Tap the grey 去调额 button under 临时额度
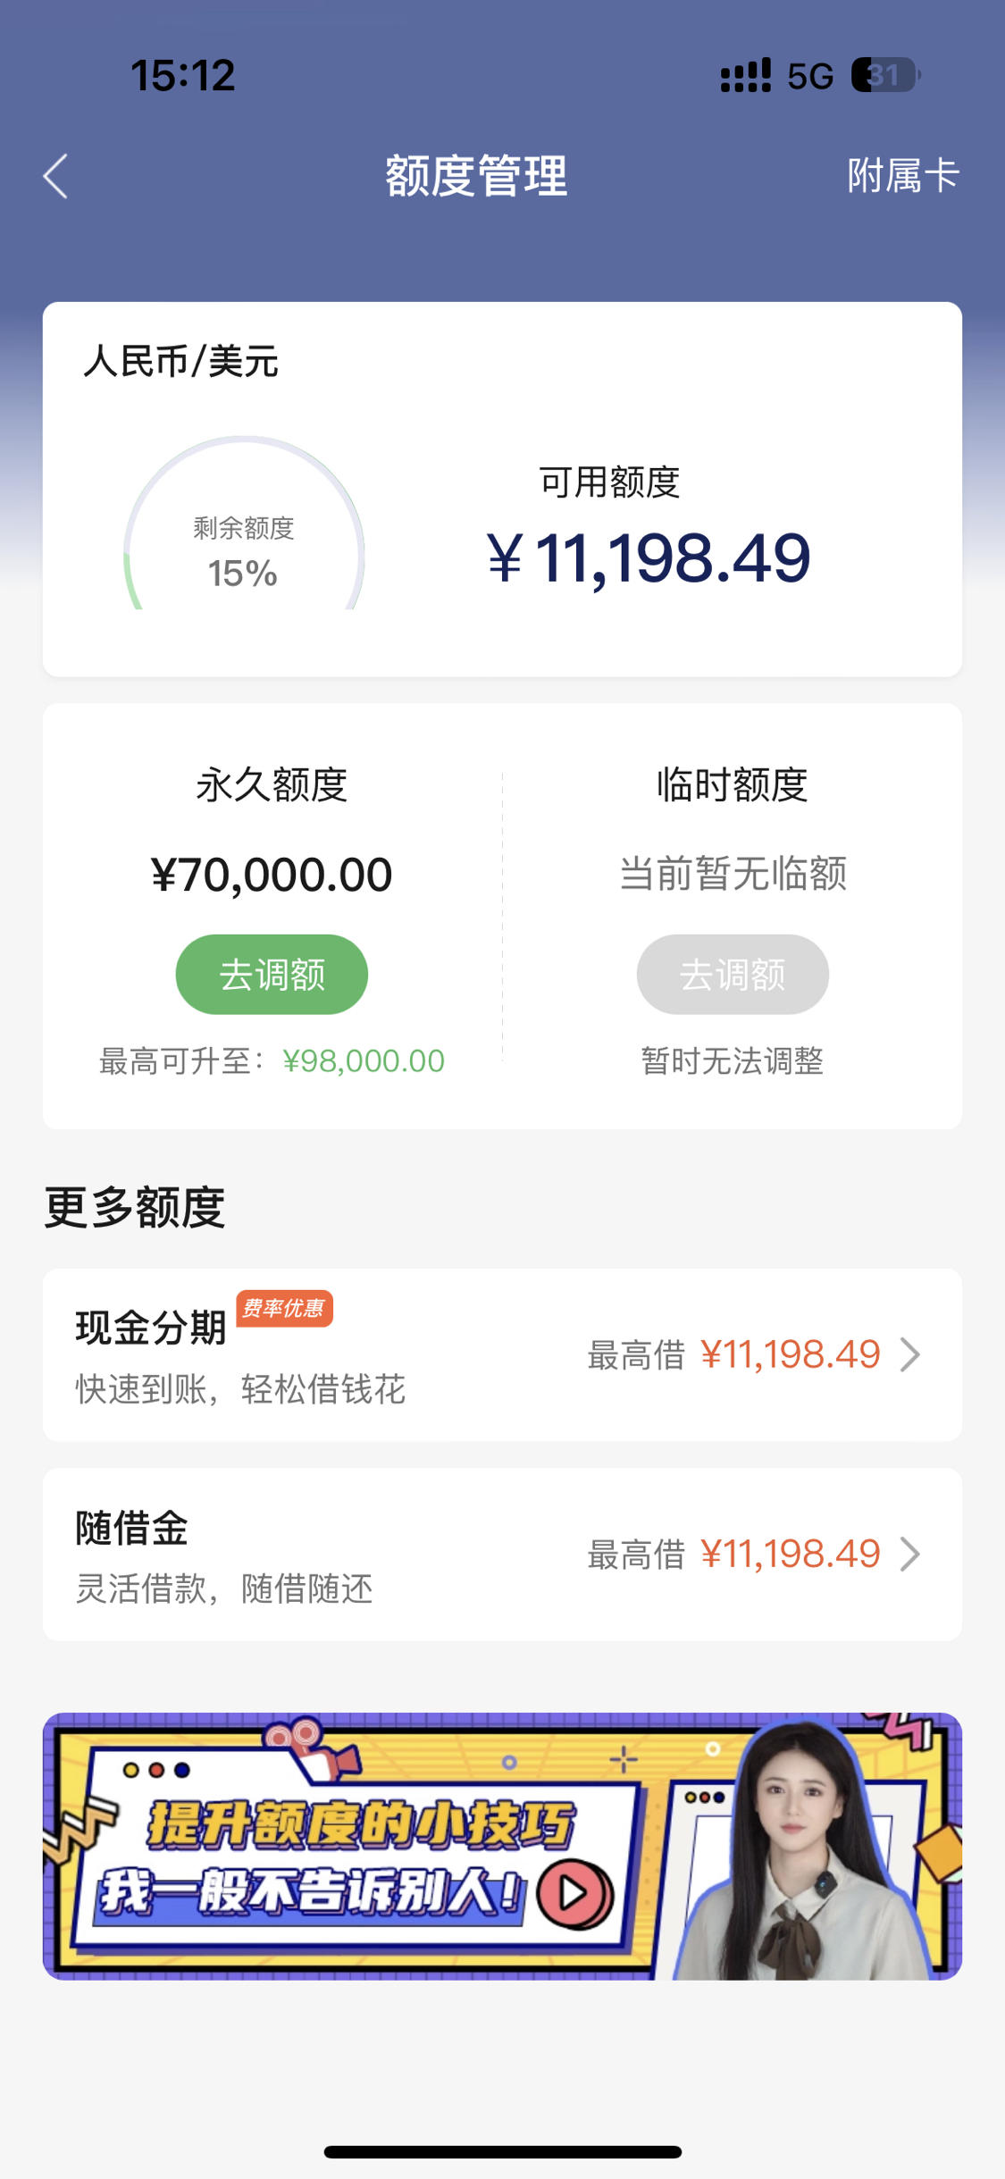Screen dimensions: 1005x2179 tap(733, 974)
